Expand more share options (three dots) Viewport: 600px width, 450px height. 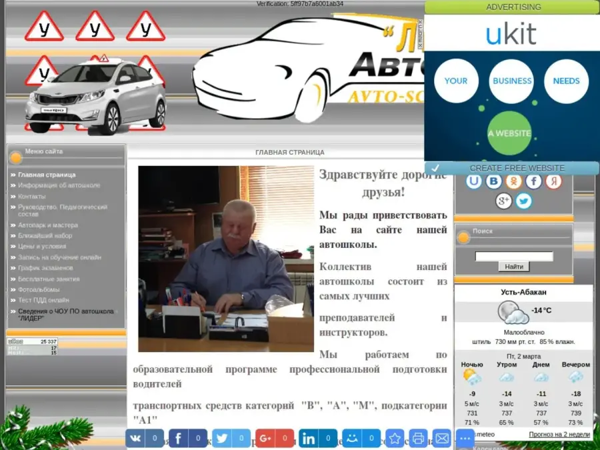[465, 438]
